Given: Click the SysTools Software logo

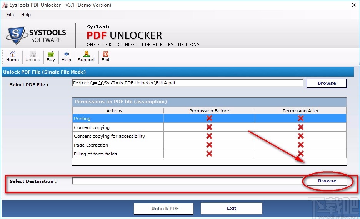Looking at the screenshot, I should click(x=36, y=35).
